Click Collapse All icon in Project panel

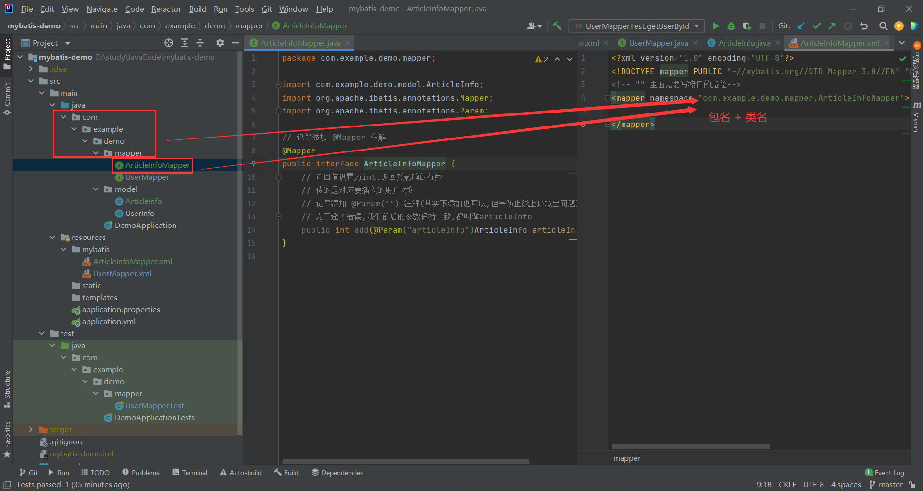[x=200, y=43]
